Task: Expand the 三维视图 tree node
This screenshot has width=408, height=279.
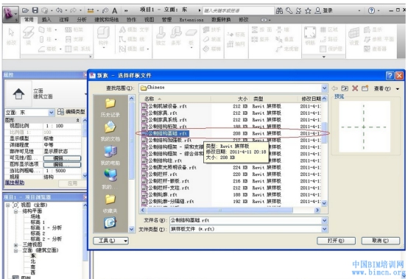Action: coord(16,245)
